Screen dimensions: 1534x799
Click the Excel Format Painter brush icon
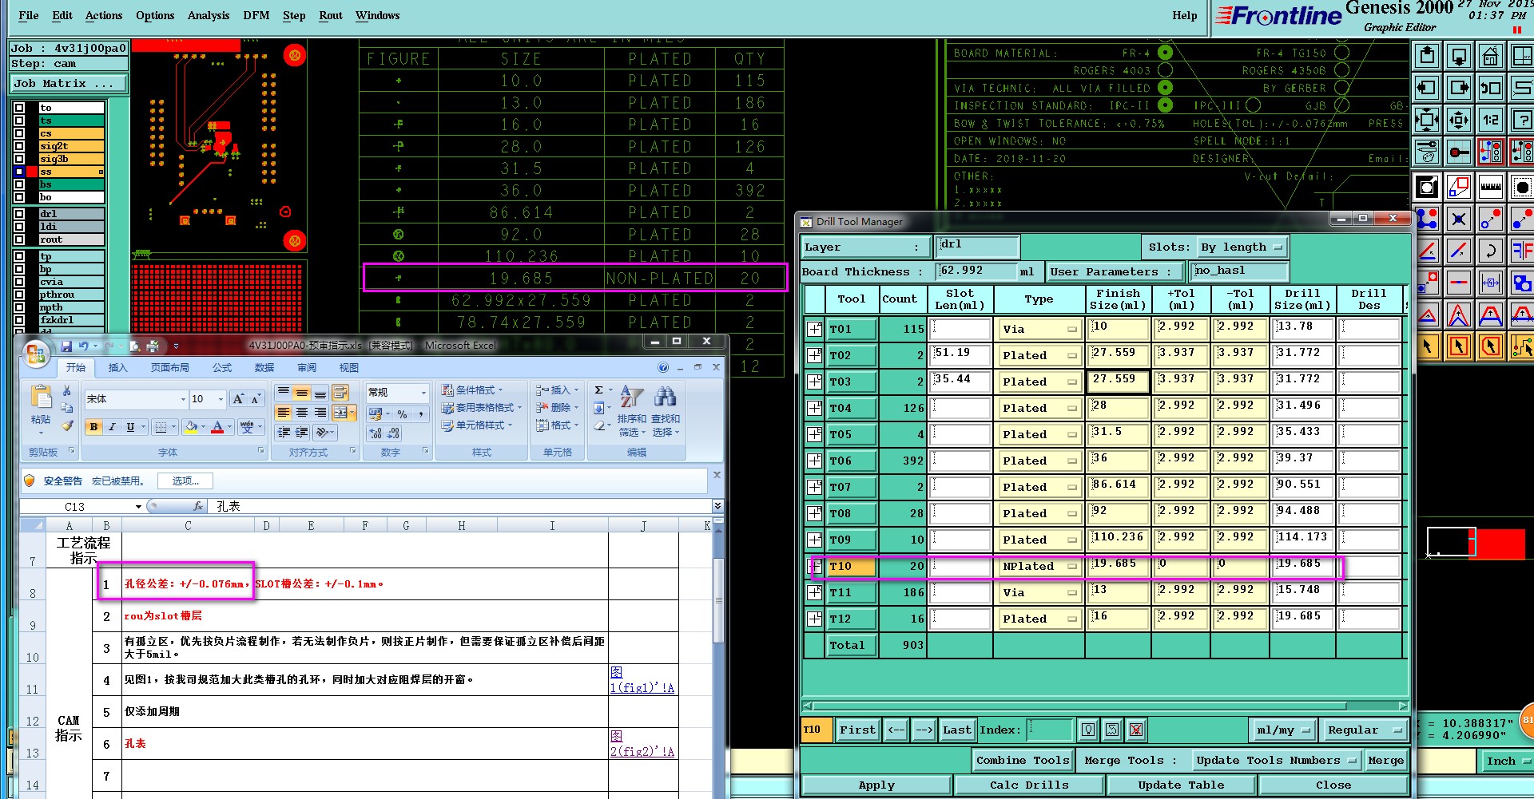pos(67,425)
